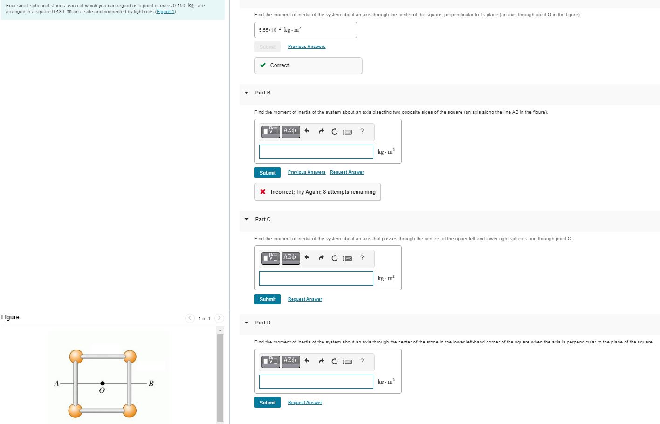Open the math templates button in Part D

click(x=271, y=361)
